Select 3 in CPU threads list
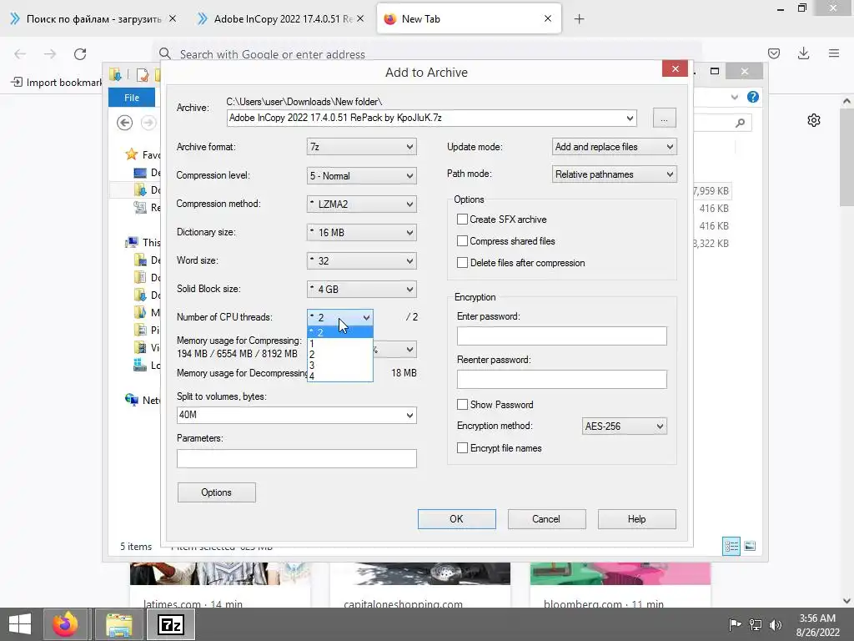This screenshot has width=854, height=641. coord(340,366)
